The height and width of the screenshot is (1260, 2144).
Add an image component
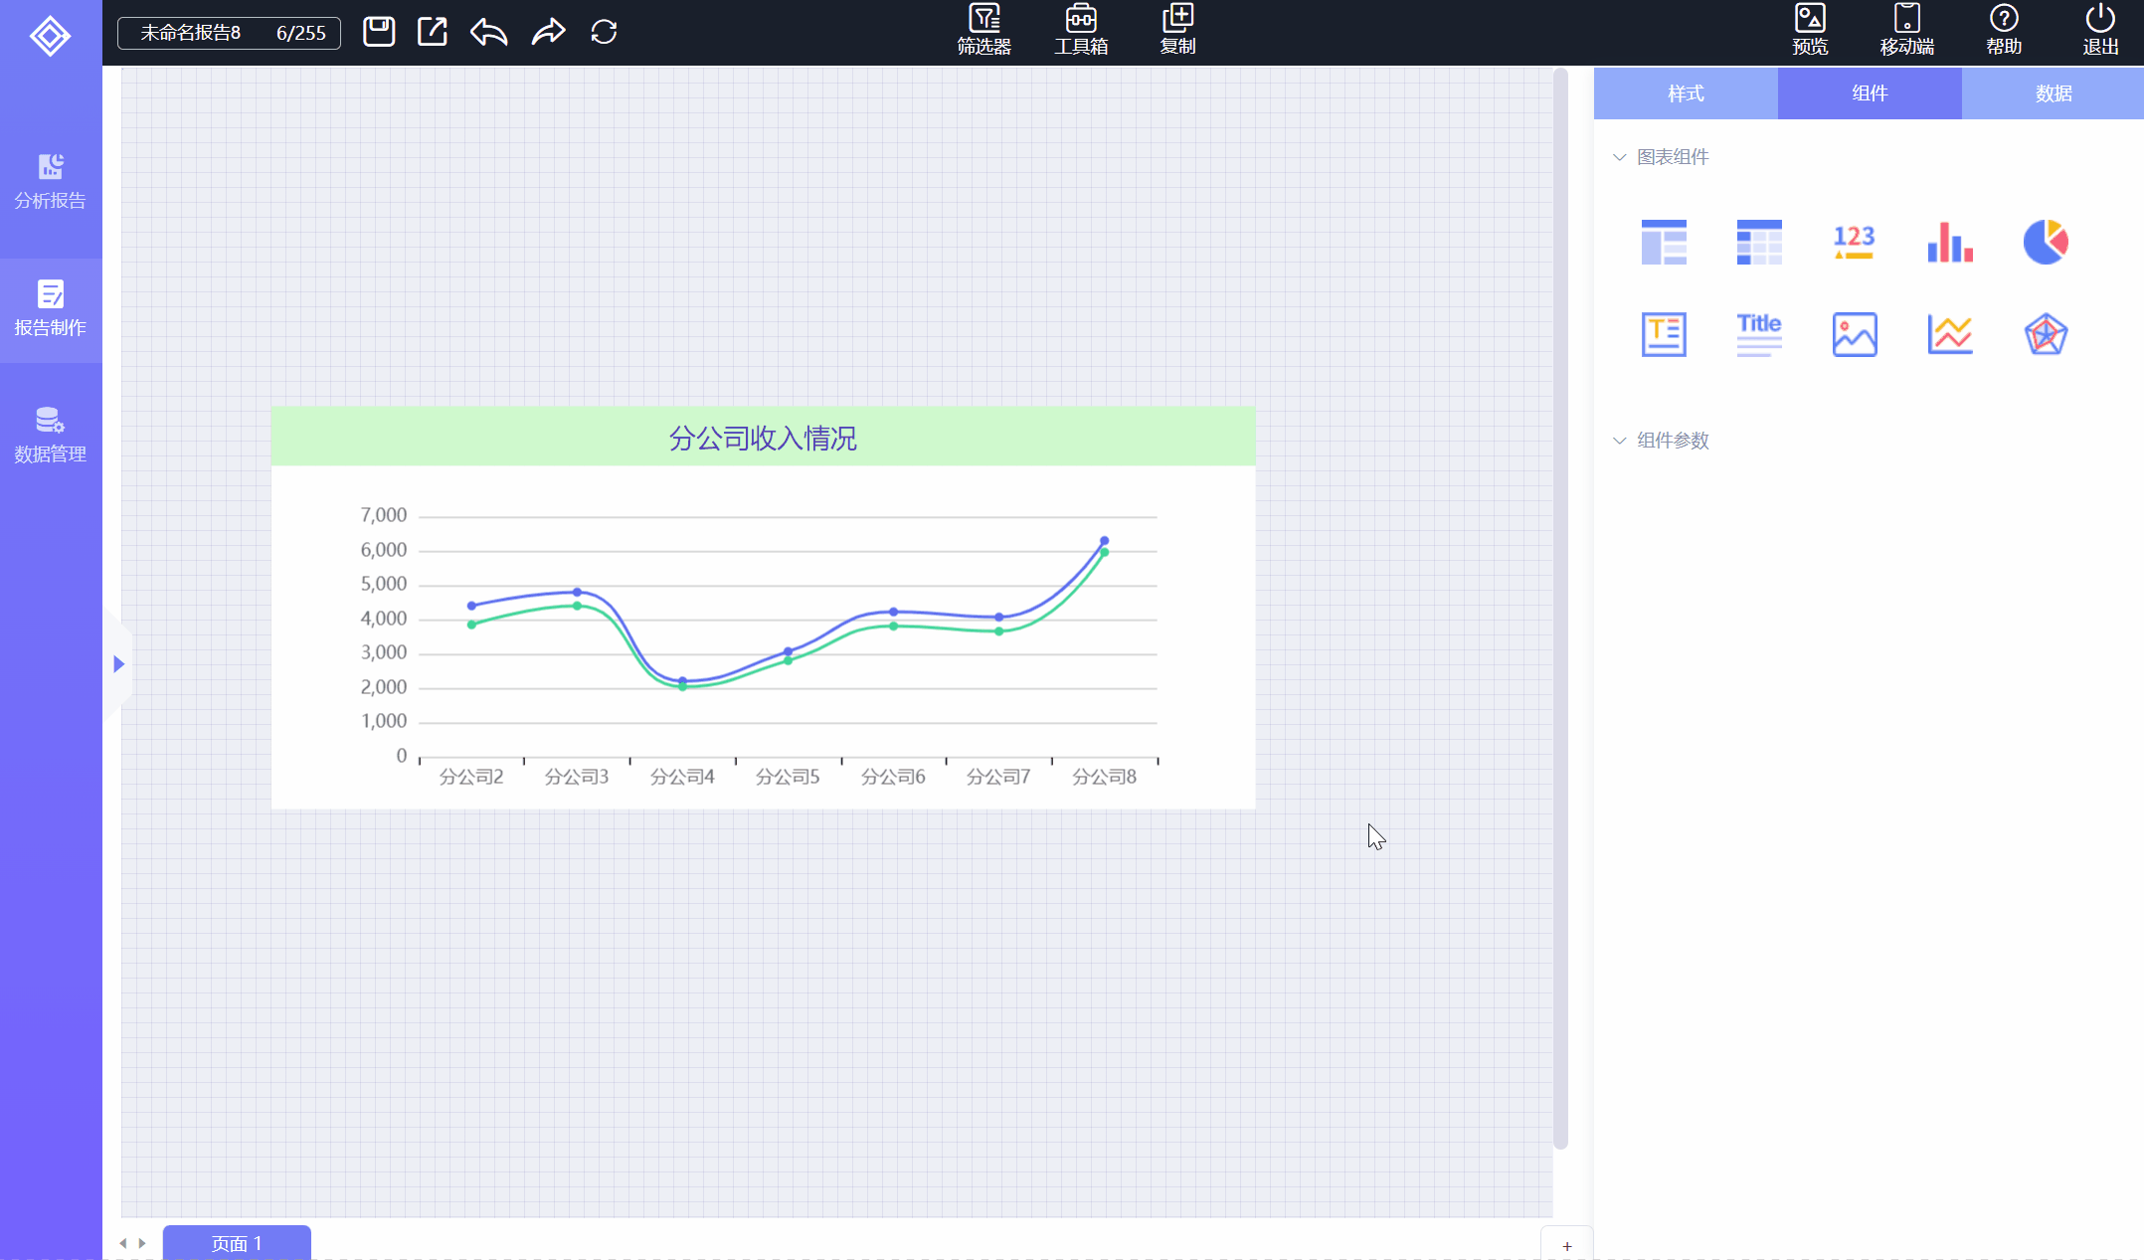coord(1855,334)
